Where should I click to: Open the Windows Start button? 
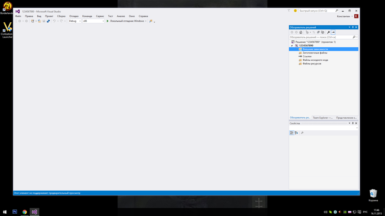(5, 212)
